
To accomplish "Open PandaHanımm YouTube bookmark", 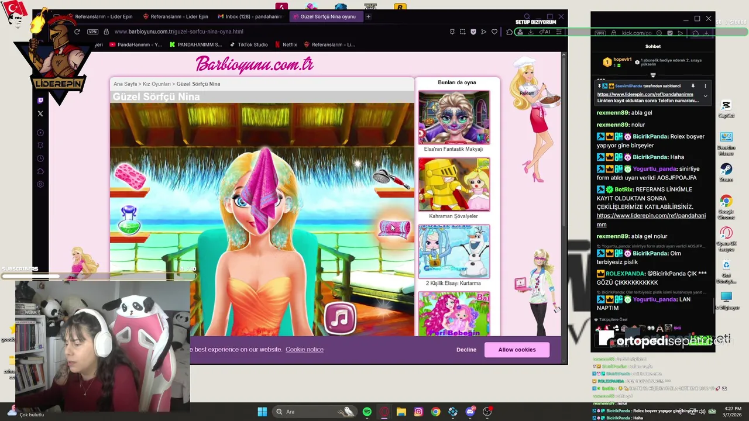I will (x=135, y=44).
